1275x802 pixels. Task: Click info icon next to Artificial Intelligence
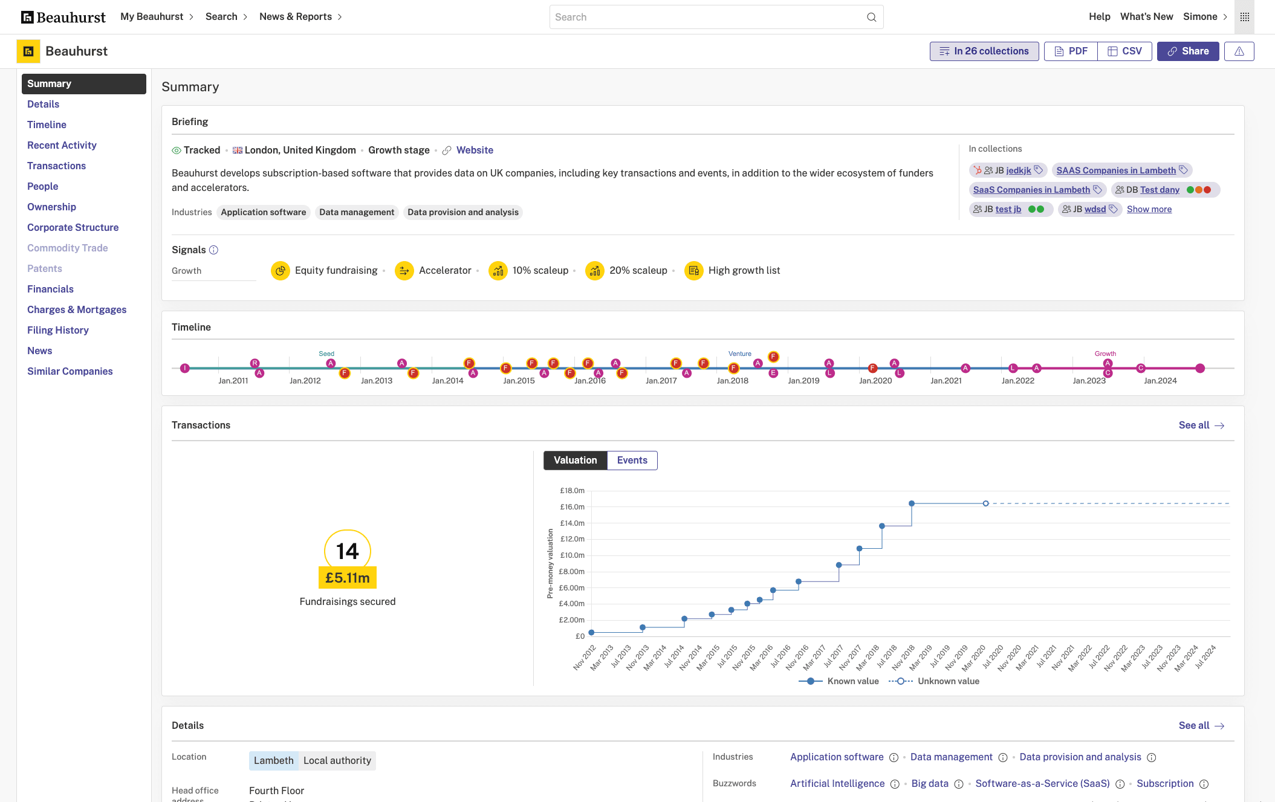tap(895, 784)
